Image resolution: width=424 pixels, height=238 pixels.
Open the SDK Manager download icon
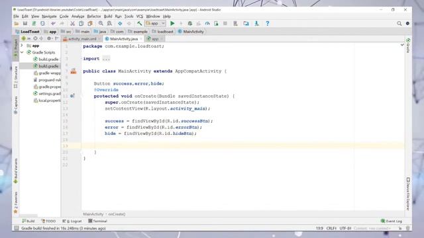point(256,24)
